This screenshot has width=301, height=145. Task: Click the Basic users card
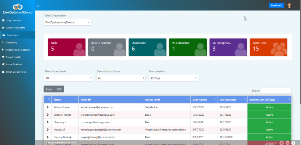67,47
